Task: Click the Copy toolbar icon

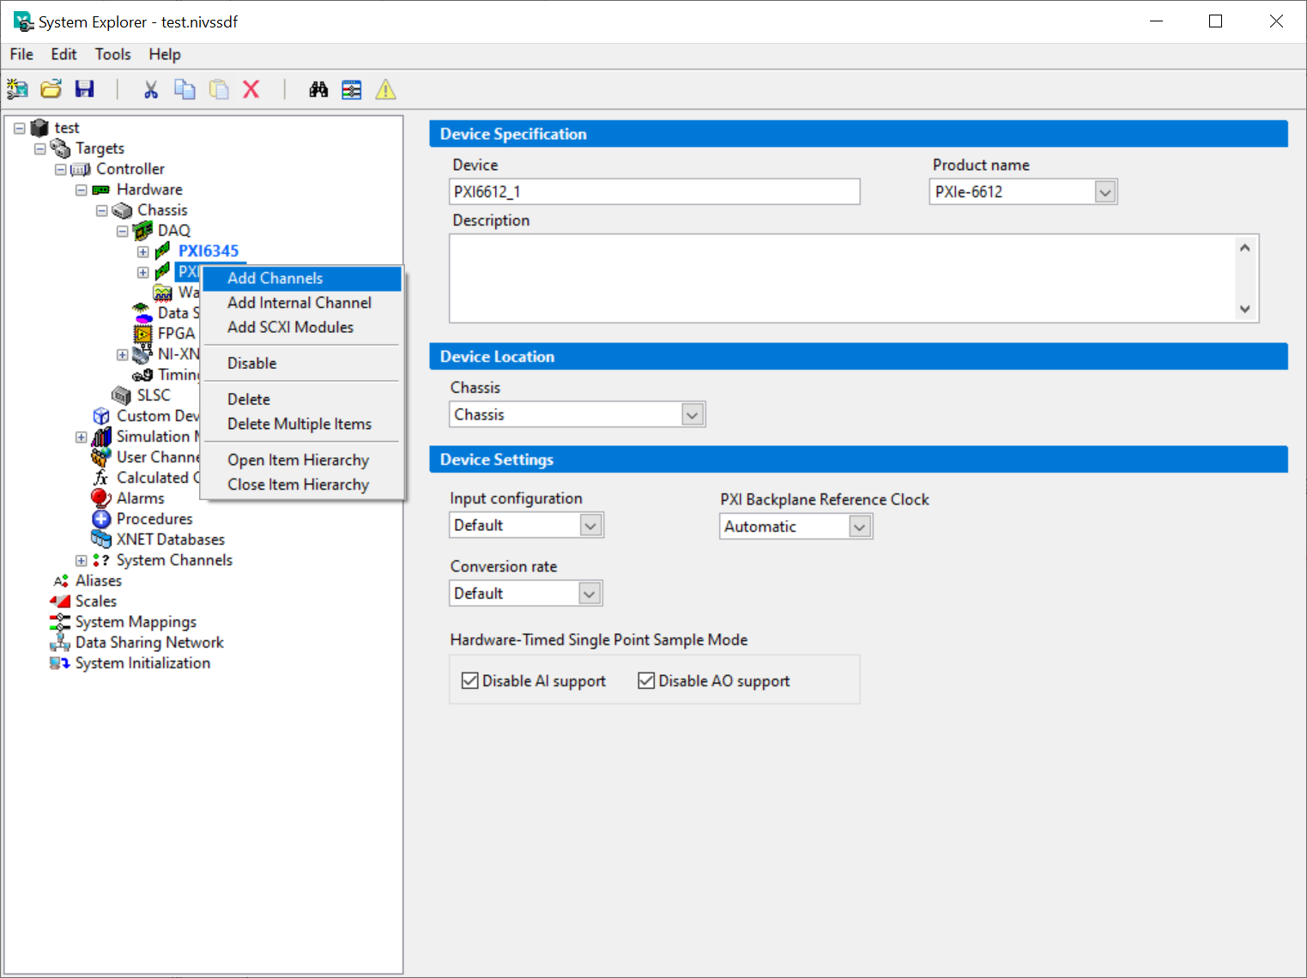Action: click(x=185, y=89)
